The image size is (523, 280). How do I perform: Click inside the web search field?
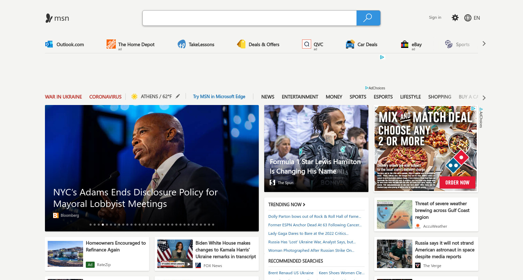click(249, 18)
